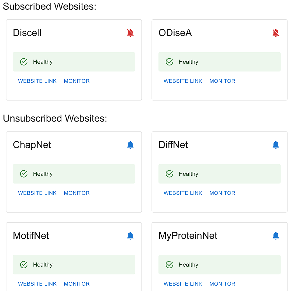Click the healthy check icon on DiffNet

[169, 174]
